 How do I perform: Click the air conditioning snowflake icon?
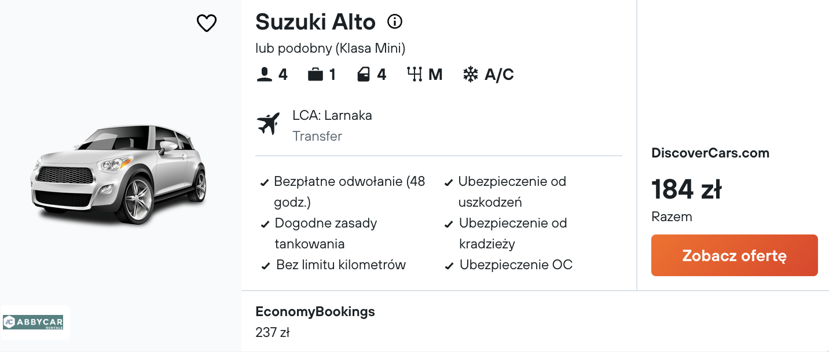point(471,75)
